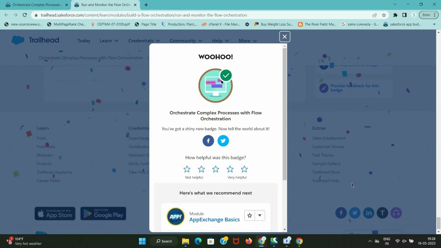This screenshot has width=441, height=248.
Task: Bookmark this page with star icon
Action: pos(384,15)
